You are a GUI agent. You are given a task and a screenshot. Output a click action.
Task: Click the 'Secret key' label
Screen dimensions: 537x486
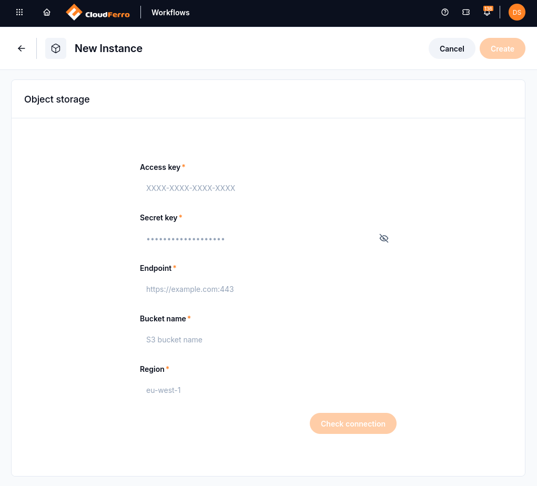158,218
